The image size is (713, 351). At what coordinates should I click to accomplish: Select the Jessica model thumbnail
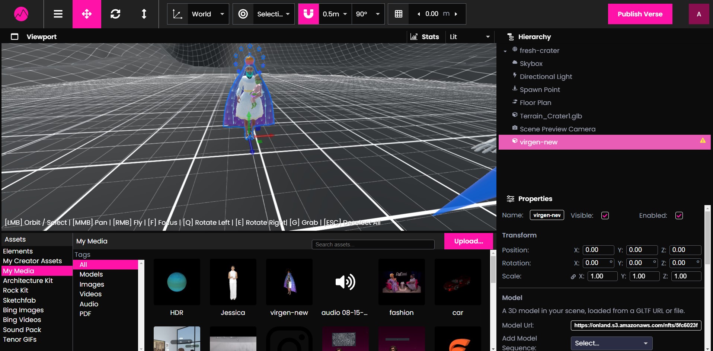(233, 282)
